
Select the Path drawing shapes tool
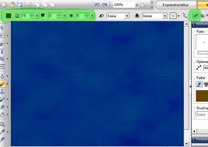tap(2, 43)
